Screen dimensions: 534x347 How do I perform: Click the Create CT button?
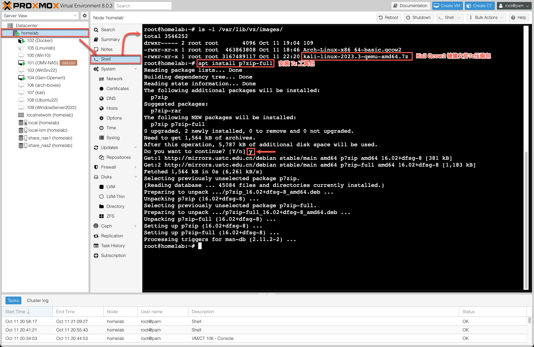click(x=479, y=6)
